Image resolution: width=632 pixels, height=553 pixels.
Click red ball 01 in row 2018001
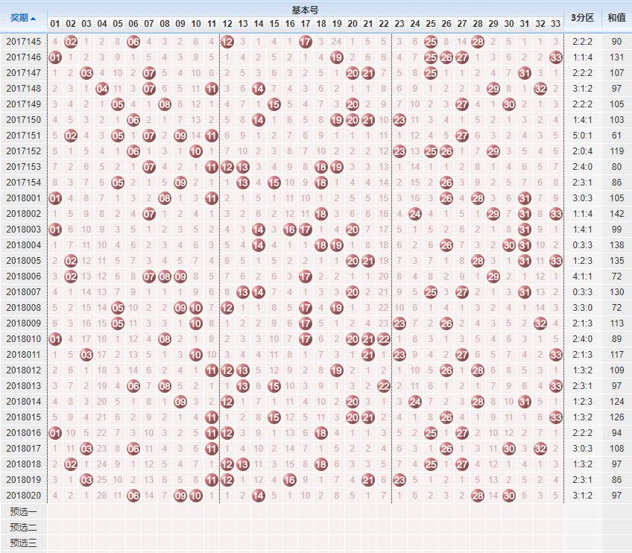coord(55,198)
